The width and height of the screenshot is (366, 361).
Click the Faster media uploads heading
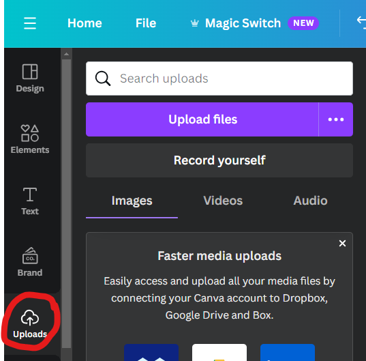(x=219, y=256)
